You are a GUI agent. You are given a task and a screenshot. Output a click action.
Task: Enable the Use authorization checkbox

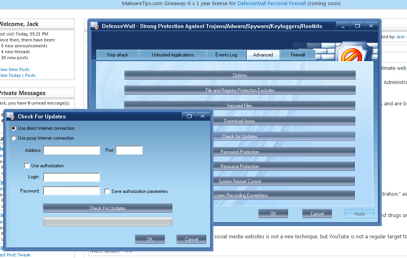(27, 166)
